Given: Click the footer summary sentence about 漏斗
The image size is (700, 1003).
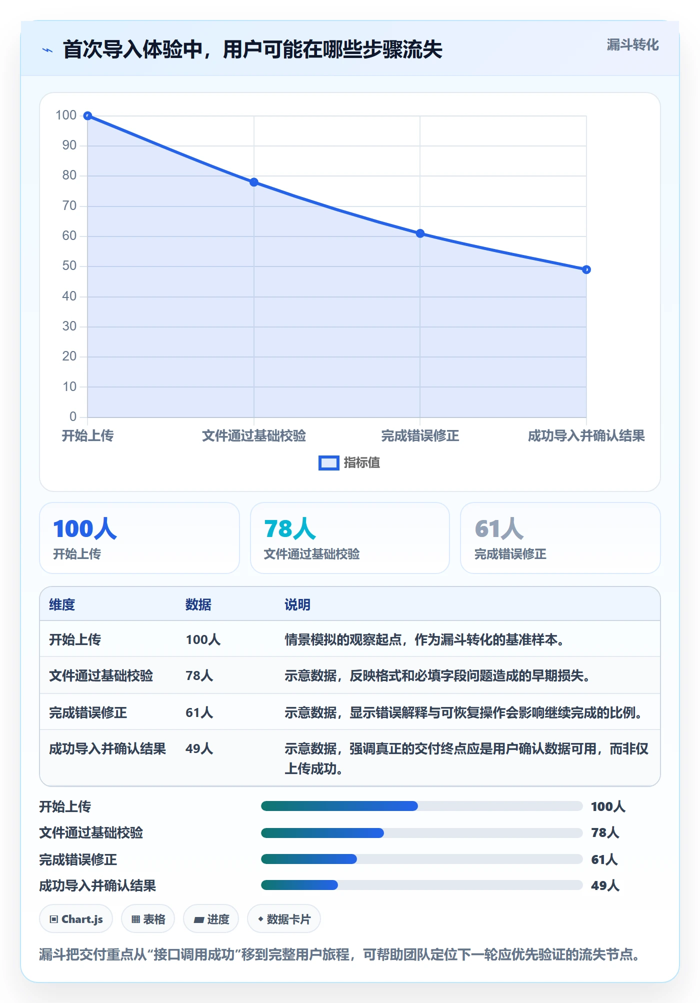Looking at the screenshot, I should pos(340,954).
